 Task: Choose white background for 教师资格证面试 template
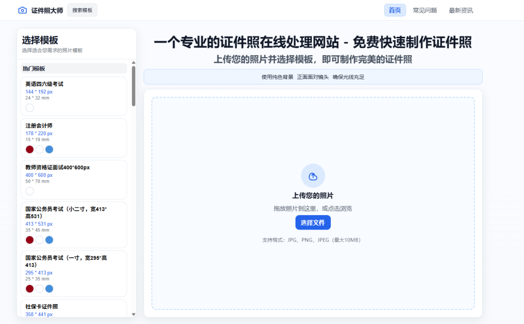[30, 191]
